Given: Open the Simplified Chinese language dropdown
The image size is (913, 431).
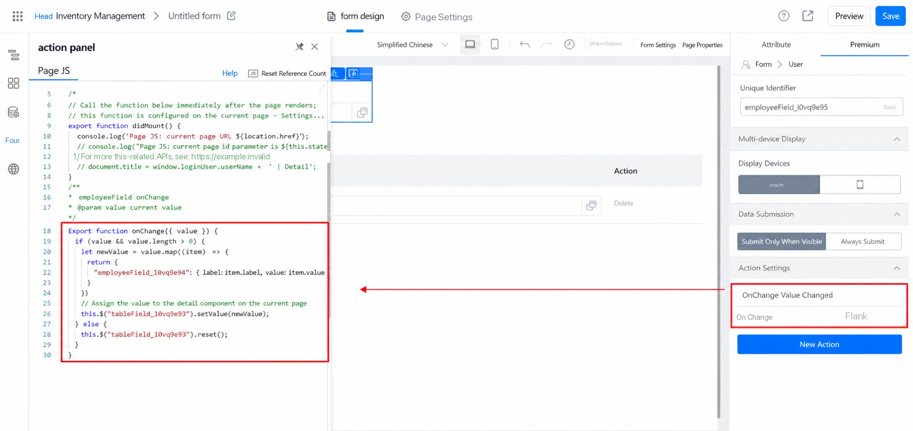Looking at the screenshot, I should coord(413,45).
